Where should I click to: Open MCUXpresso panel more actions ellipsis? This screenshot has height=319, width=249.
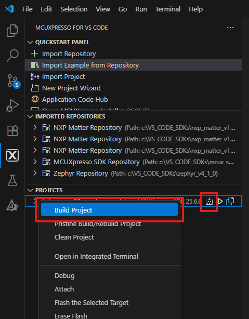point(230,28)
